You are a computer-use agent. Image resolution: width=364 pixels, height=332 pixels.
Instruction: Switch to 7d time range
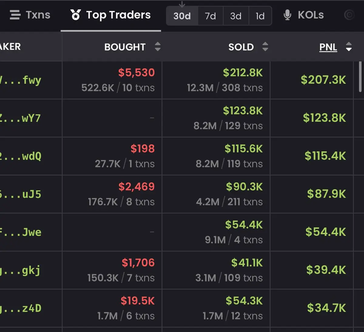(x=210, y=16)
